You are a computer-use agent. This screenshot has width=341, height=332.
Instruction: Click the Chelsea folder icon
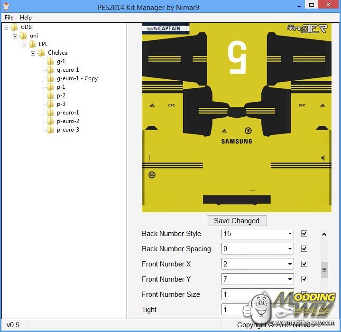(42, 53)
